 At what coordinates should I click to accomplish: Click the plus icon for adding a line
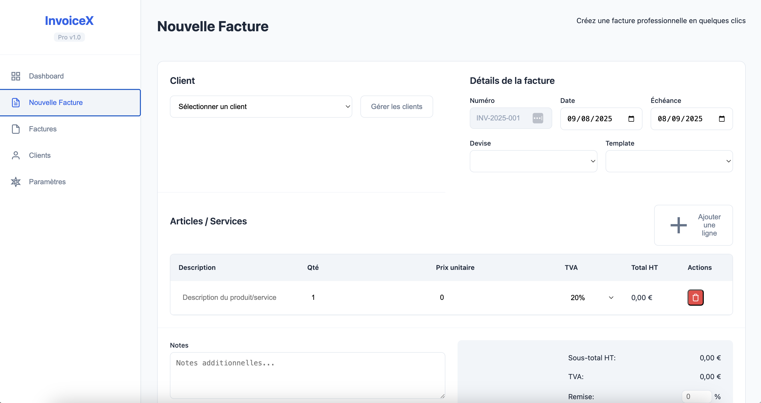pos(679,225)
